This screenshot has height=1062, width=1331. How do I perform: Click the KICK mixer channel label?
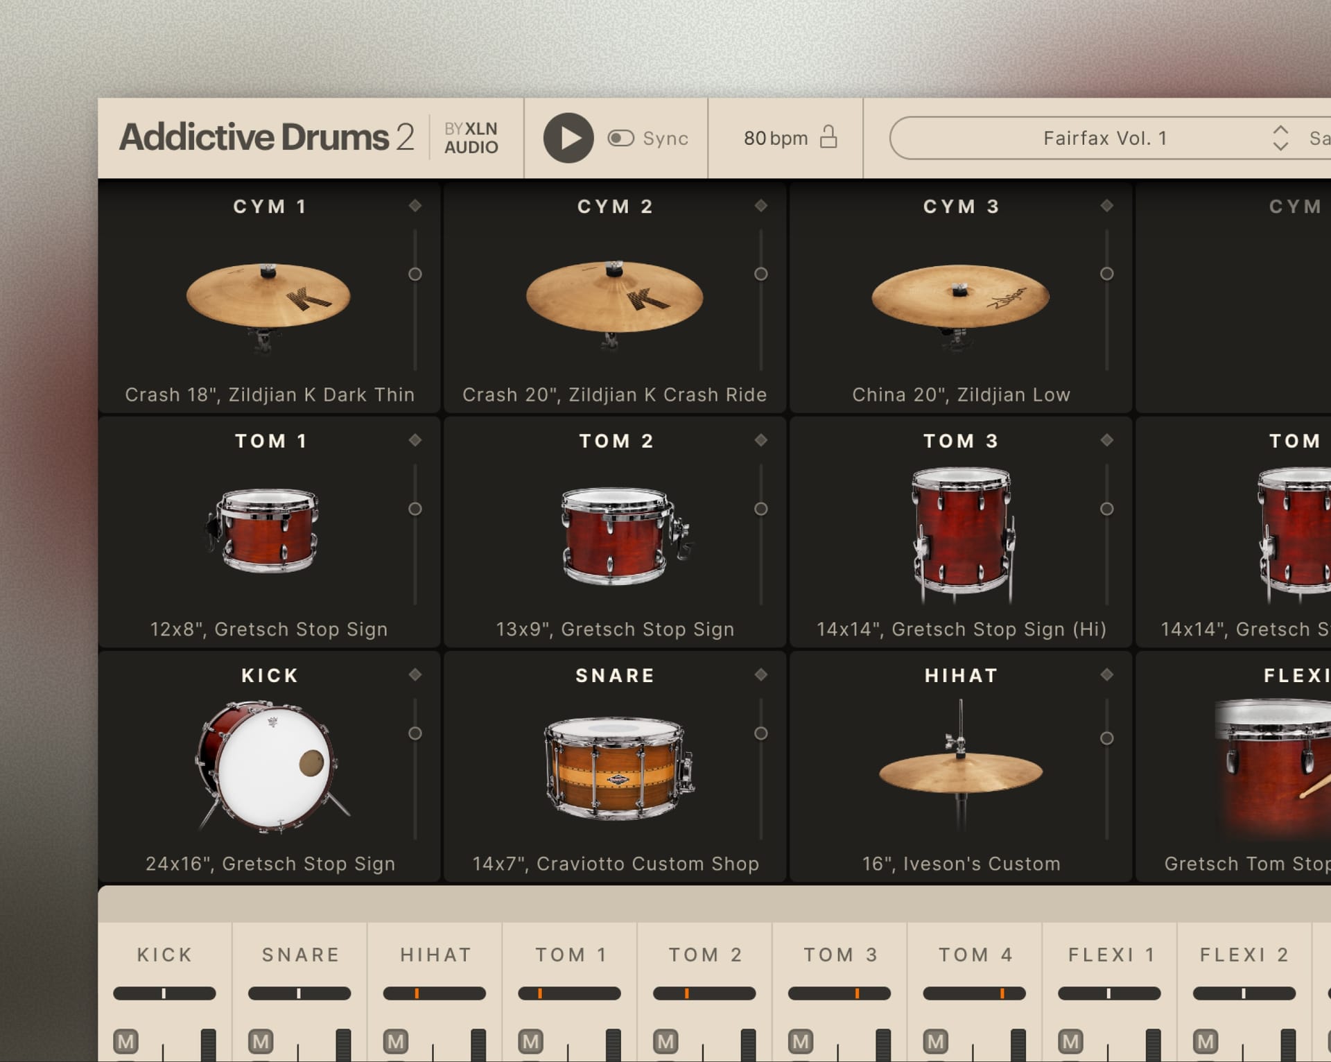point(164,955)
